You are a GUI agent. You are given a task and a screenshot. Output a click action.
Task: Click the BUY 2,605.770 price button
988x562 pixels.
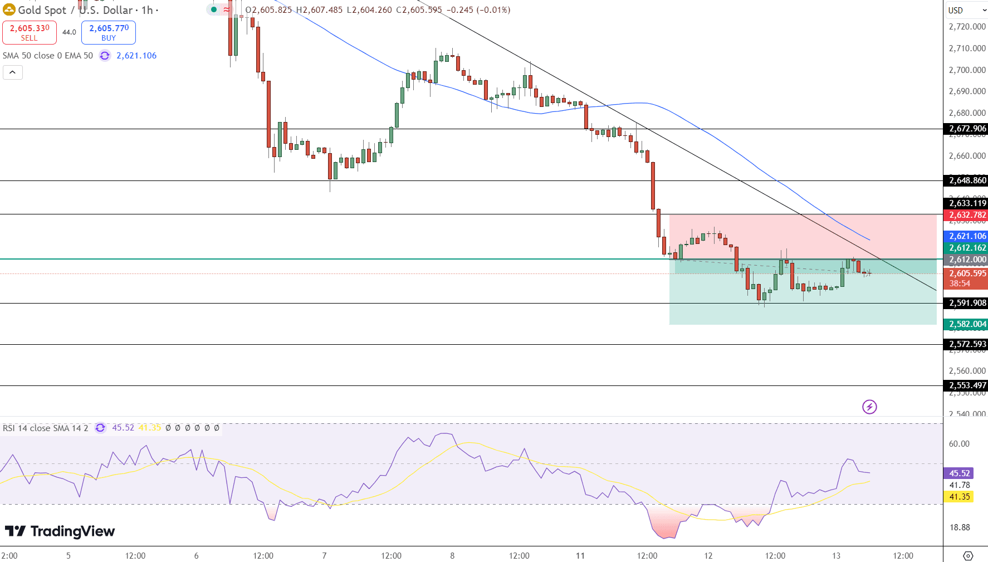pos(109,32)
